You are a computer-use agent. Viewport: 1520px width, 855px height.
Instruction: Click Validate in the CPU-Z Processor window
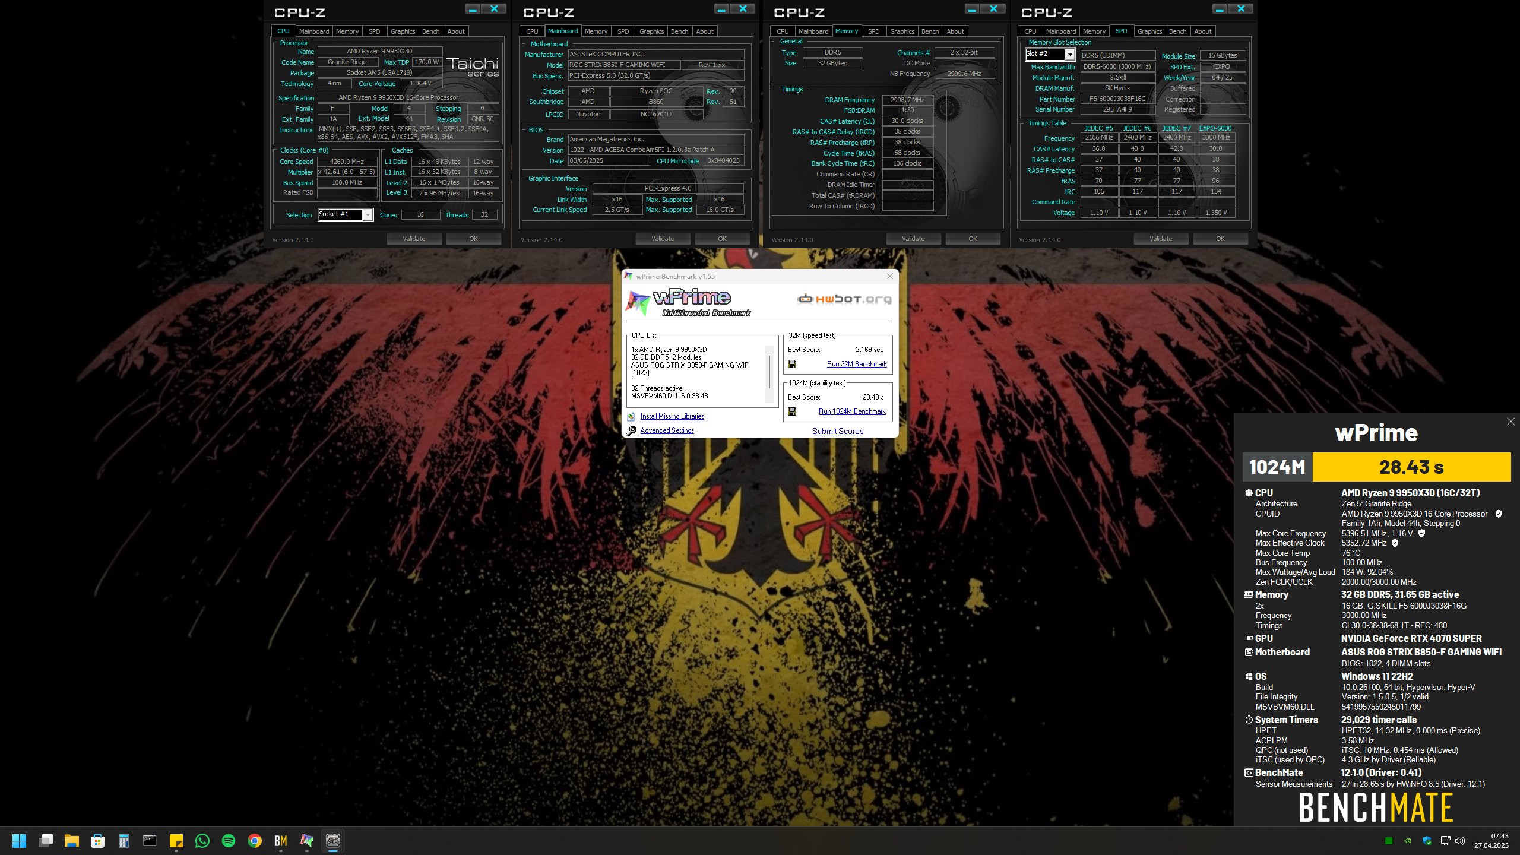(414, 239)
